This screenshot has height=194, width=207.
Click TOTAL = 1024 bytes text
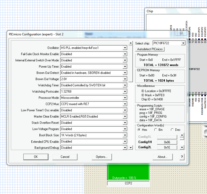click(x=159, y=81)
